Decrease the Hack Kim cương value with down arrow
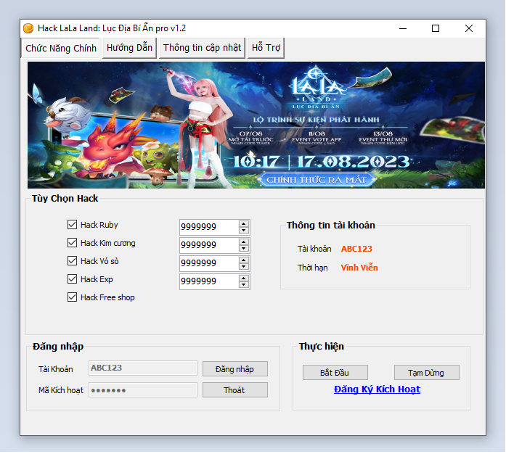Viewport: 506px width, 454px height. click(x=244, y=249)
